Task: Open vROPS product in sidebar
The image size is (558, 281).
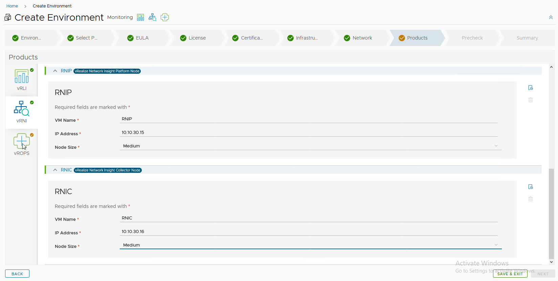Action: pos(22,144)
